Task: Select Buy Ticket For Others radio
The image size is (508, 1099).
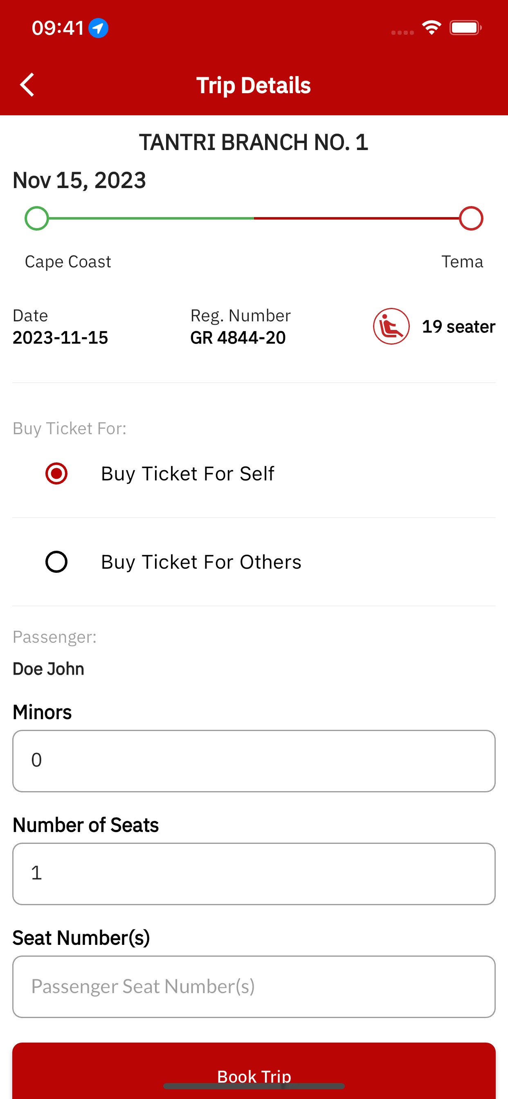Action: click(x=56, y=562)
